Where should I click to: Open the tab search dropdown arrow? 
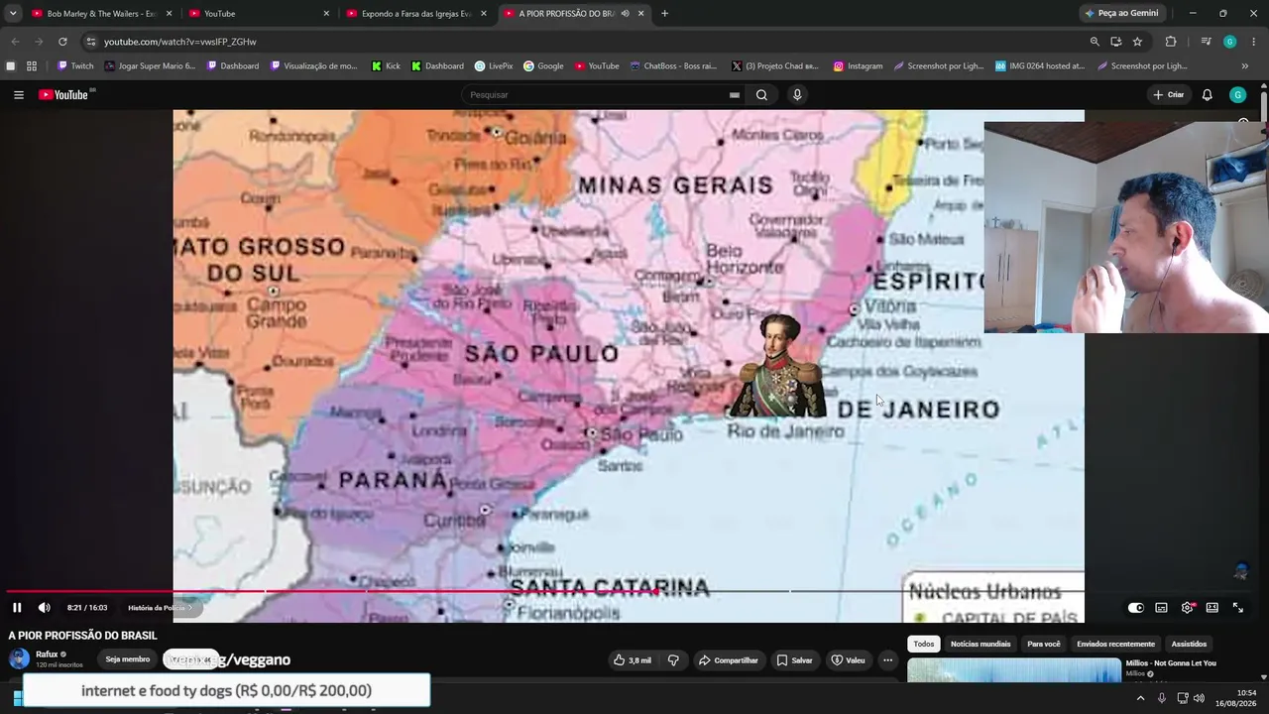click(12, 14)
